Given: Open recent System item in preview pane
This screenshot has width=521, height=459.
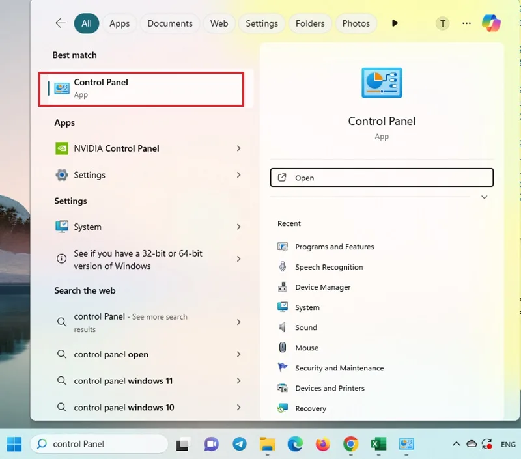Looking at the screenshot, I should point(307,307).
